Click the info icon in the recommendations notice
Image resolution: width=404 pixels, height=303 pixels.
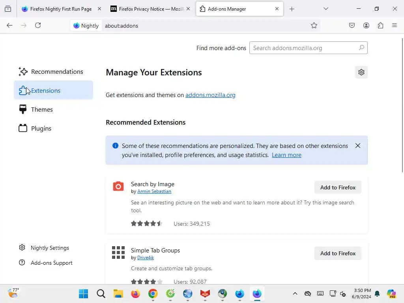pos(116,146)
